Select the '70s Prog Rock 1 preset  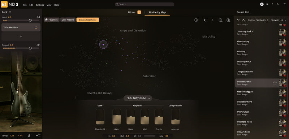260,33
